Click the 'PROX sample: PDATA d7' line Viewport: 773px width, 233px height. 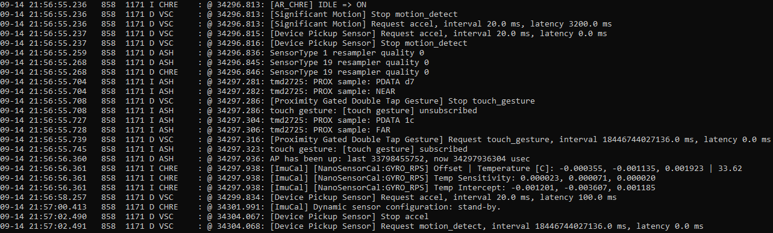click(207, 81)
